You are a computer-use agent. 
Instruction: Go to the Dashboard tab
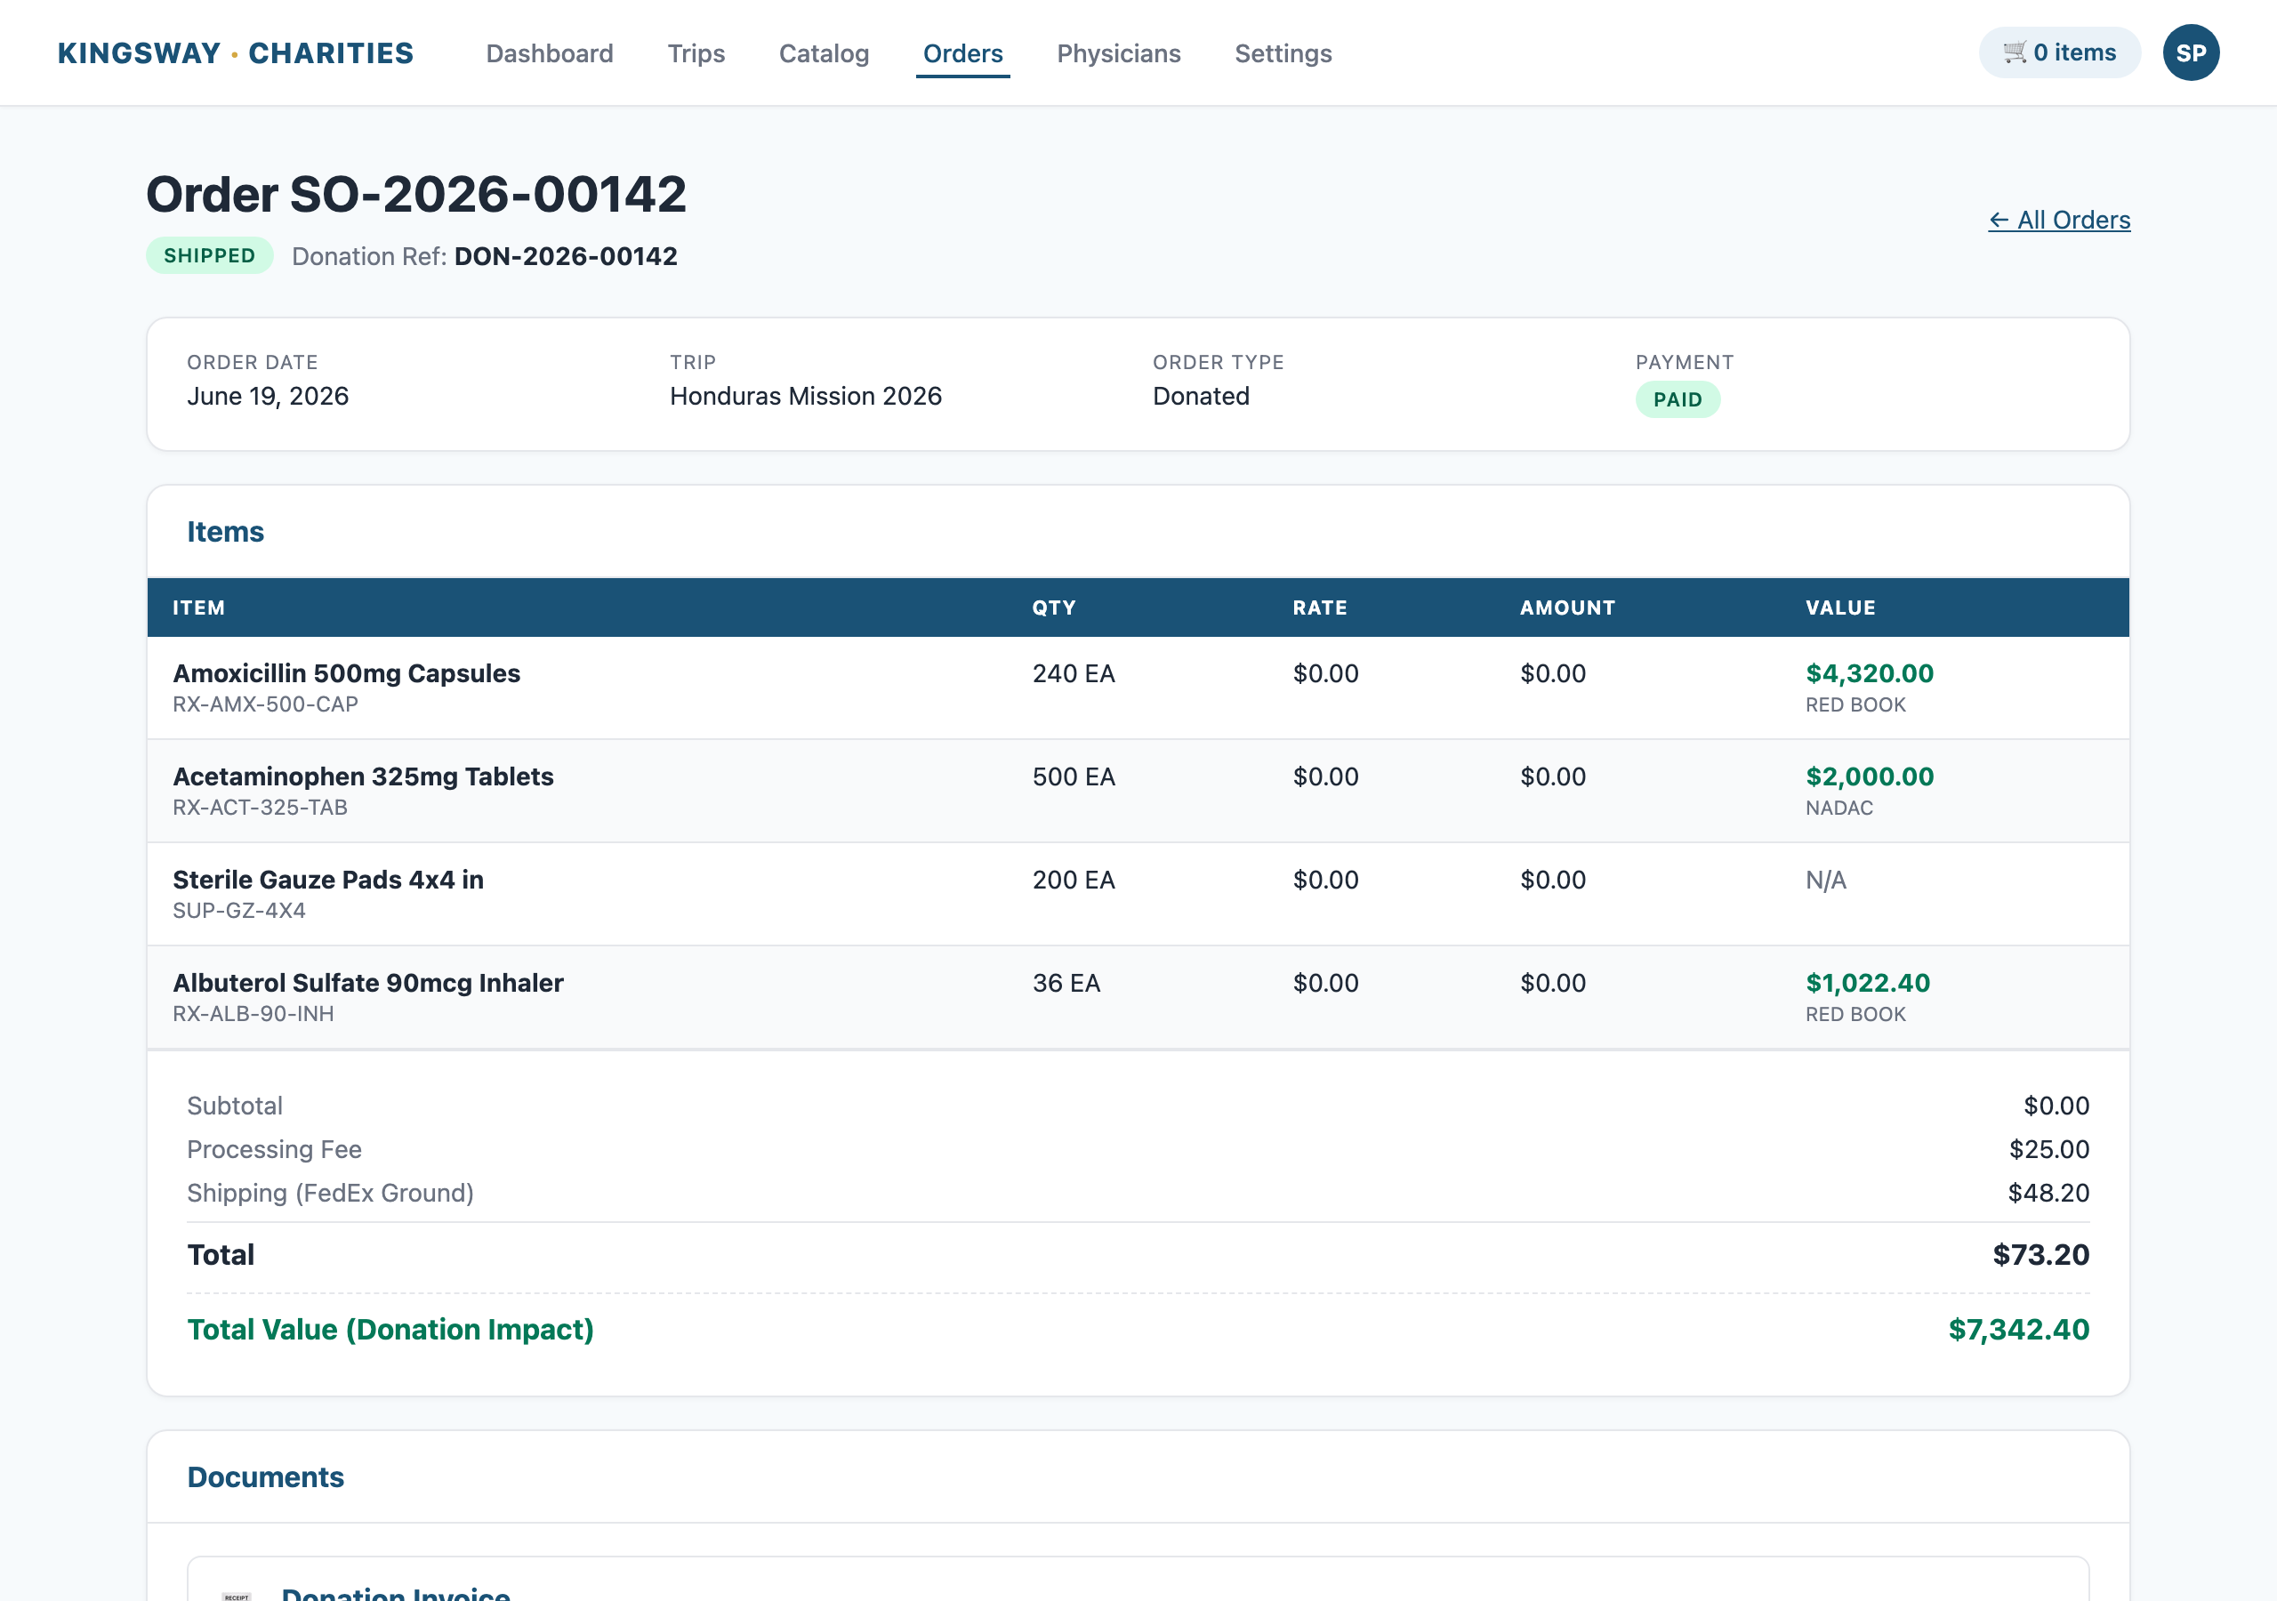(x=550, y=53)
